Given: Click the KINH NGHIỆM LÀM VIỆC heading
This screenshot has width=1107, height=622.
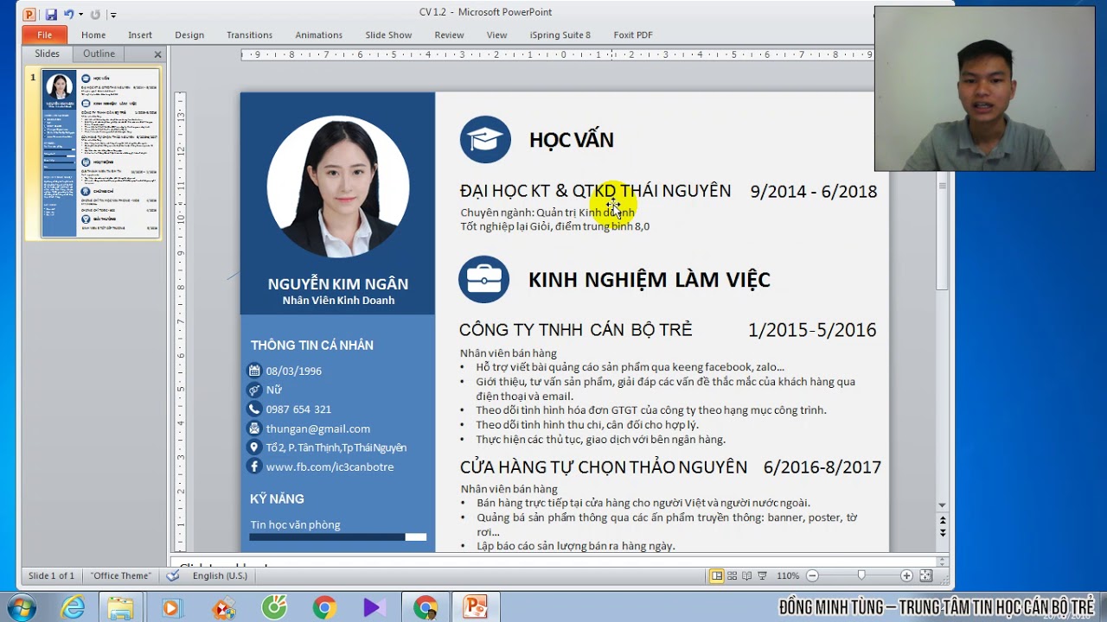Looking at the screenshot, I should (649, 279).
